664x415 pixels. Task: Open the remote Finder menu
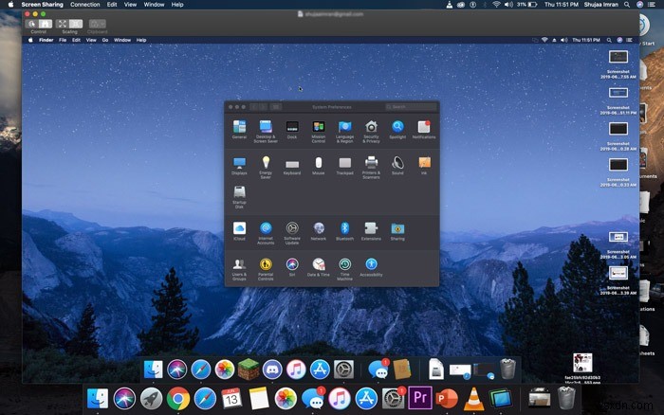coord(46,40)
